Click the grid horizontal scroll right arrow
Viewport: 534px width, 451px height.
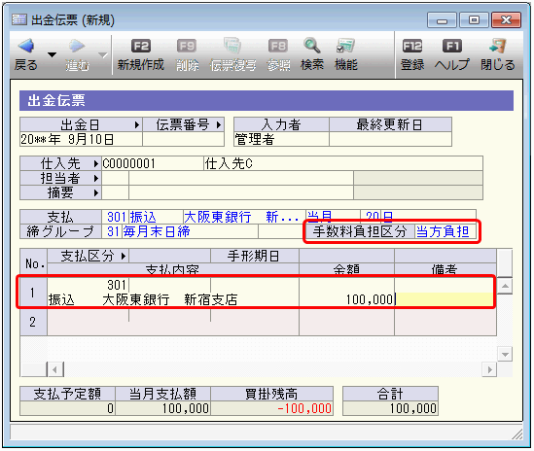coord(489,369)
